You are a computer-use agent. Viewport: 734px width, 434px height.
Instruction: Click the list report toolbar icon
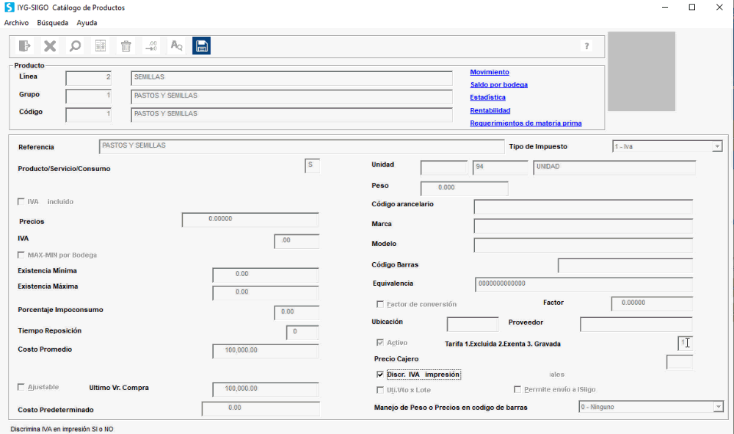click(101, 46)
